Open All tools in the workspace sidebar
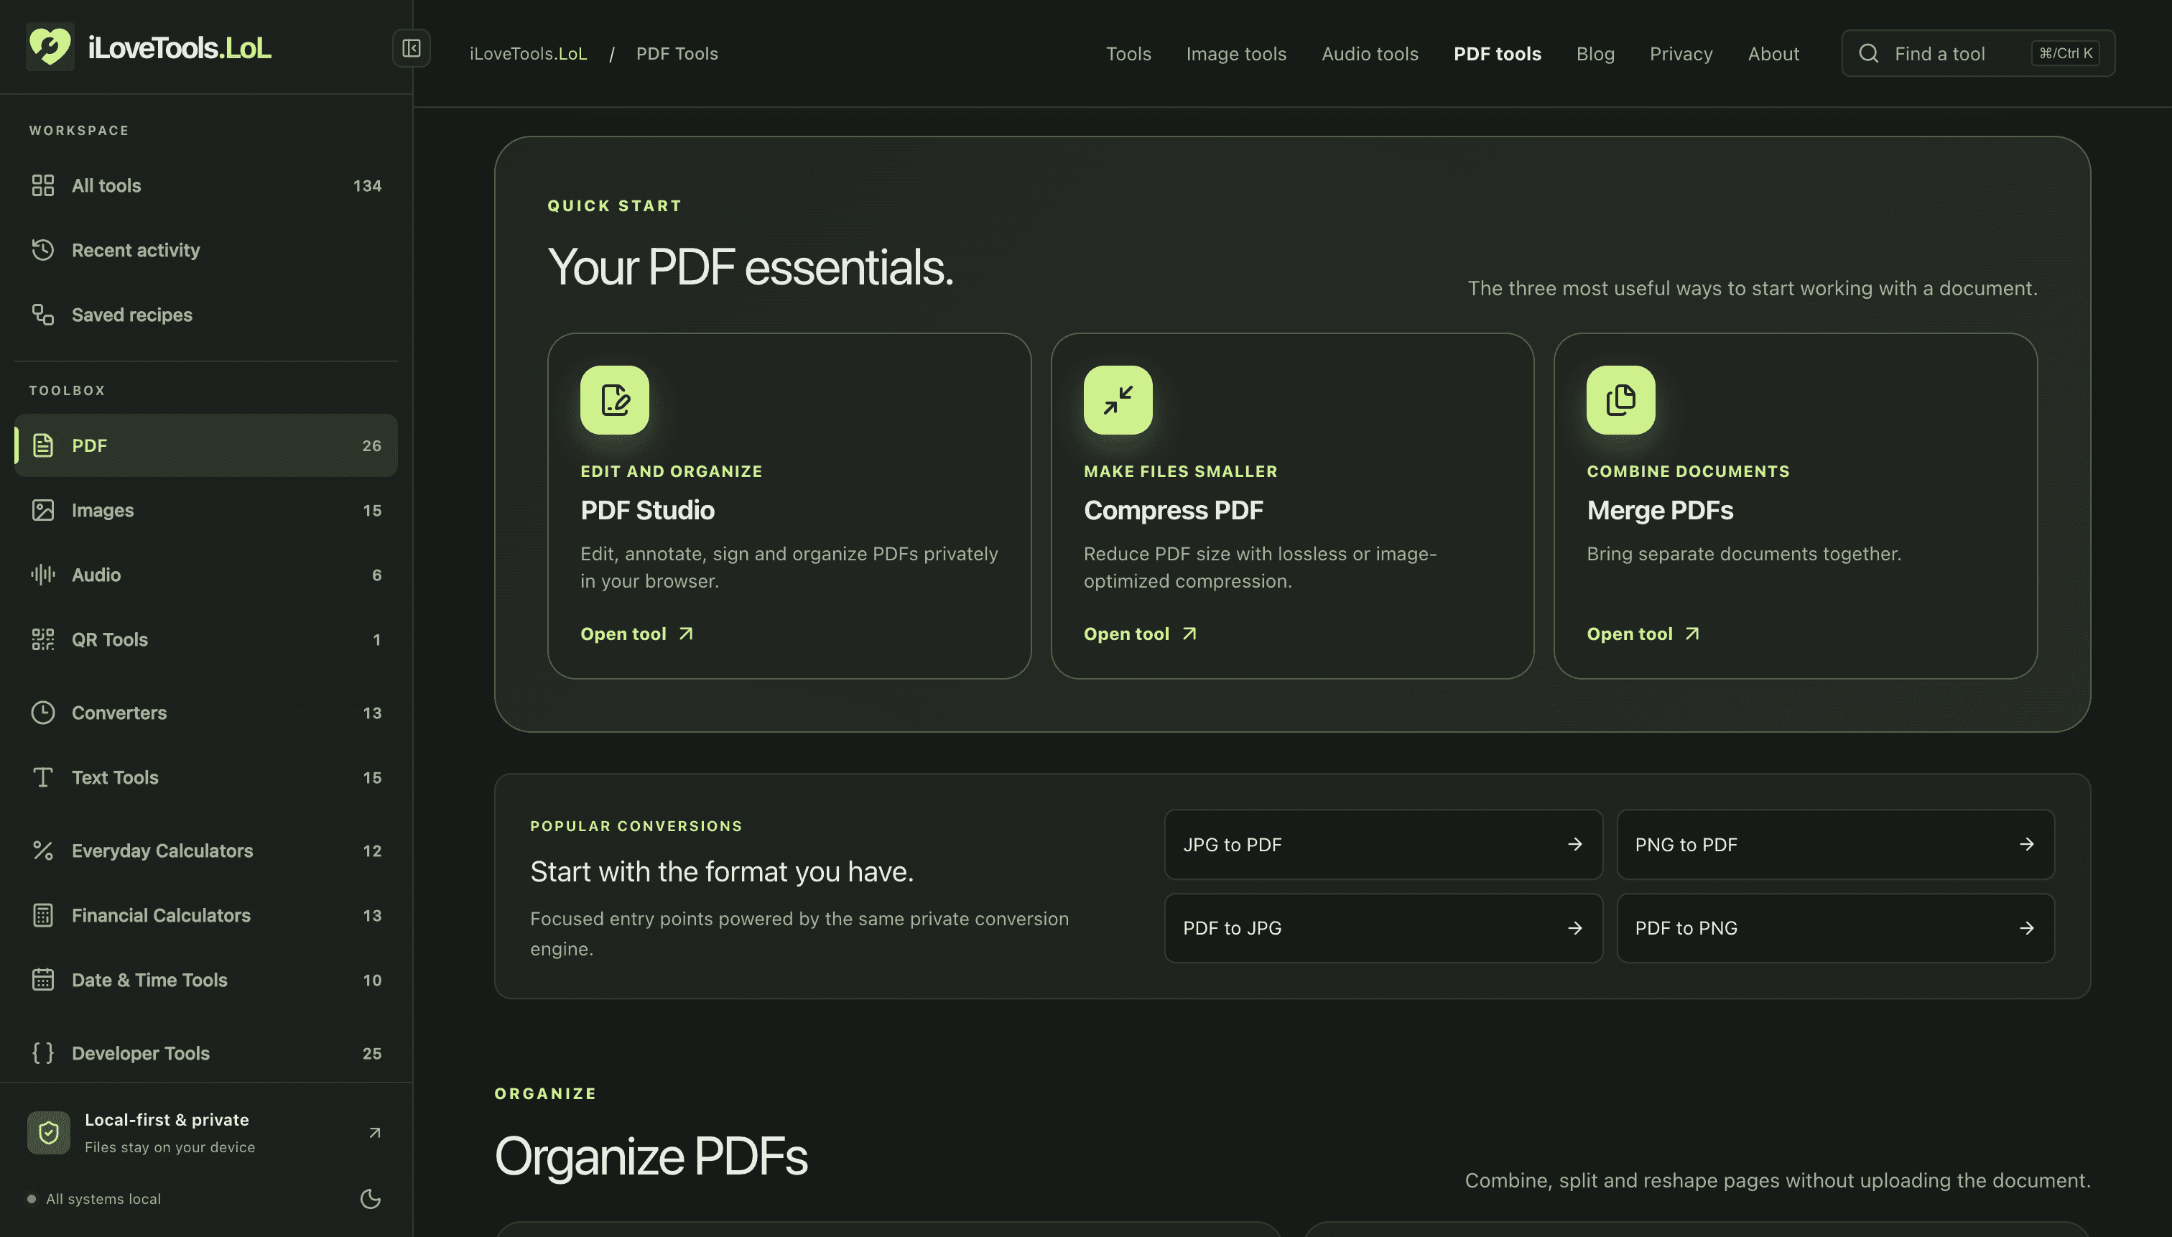The width and height of the screenshot is (2172, 1237). tap(205, 185)
